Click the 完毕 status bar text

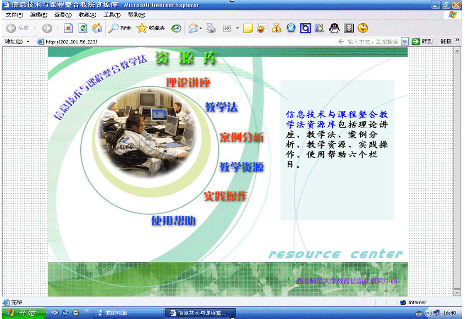click(x=17, y=303)
